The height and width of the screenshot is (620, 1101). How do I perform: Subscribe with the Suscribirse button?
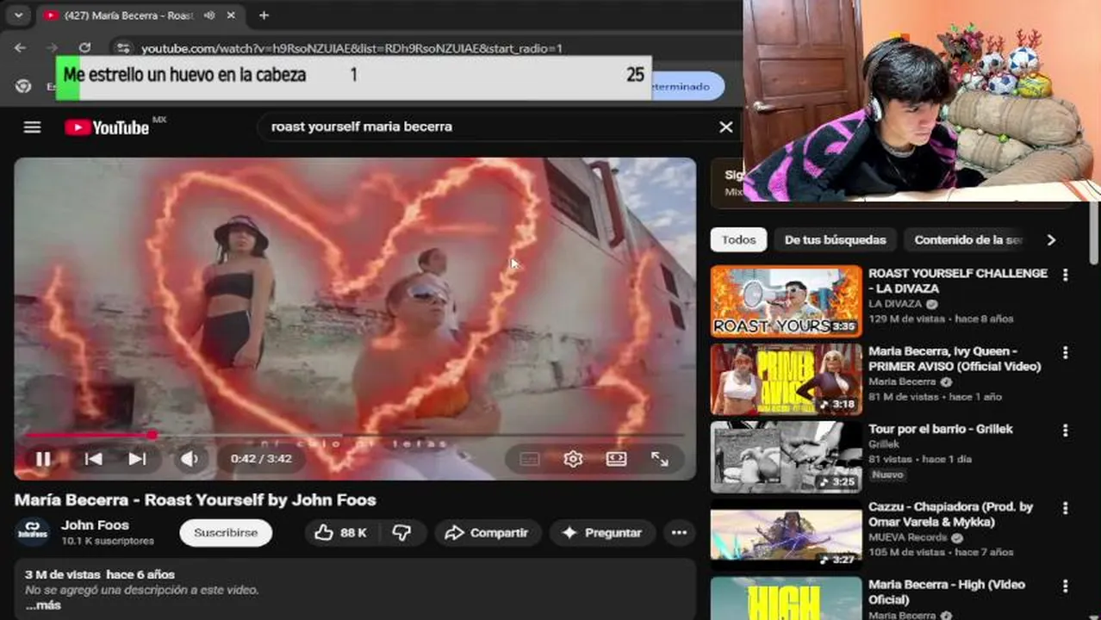(x=226, y=533)
